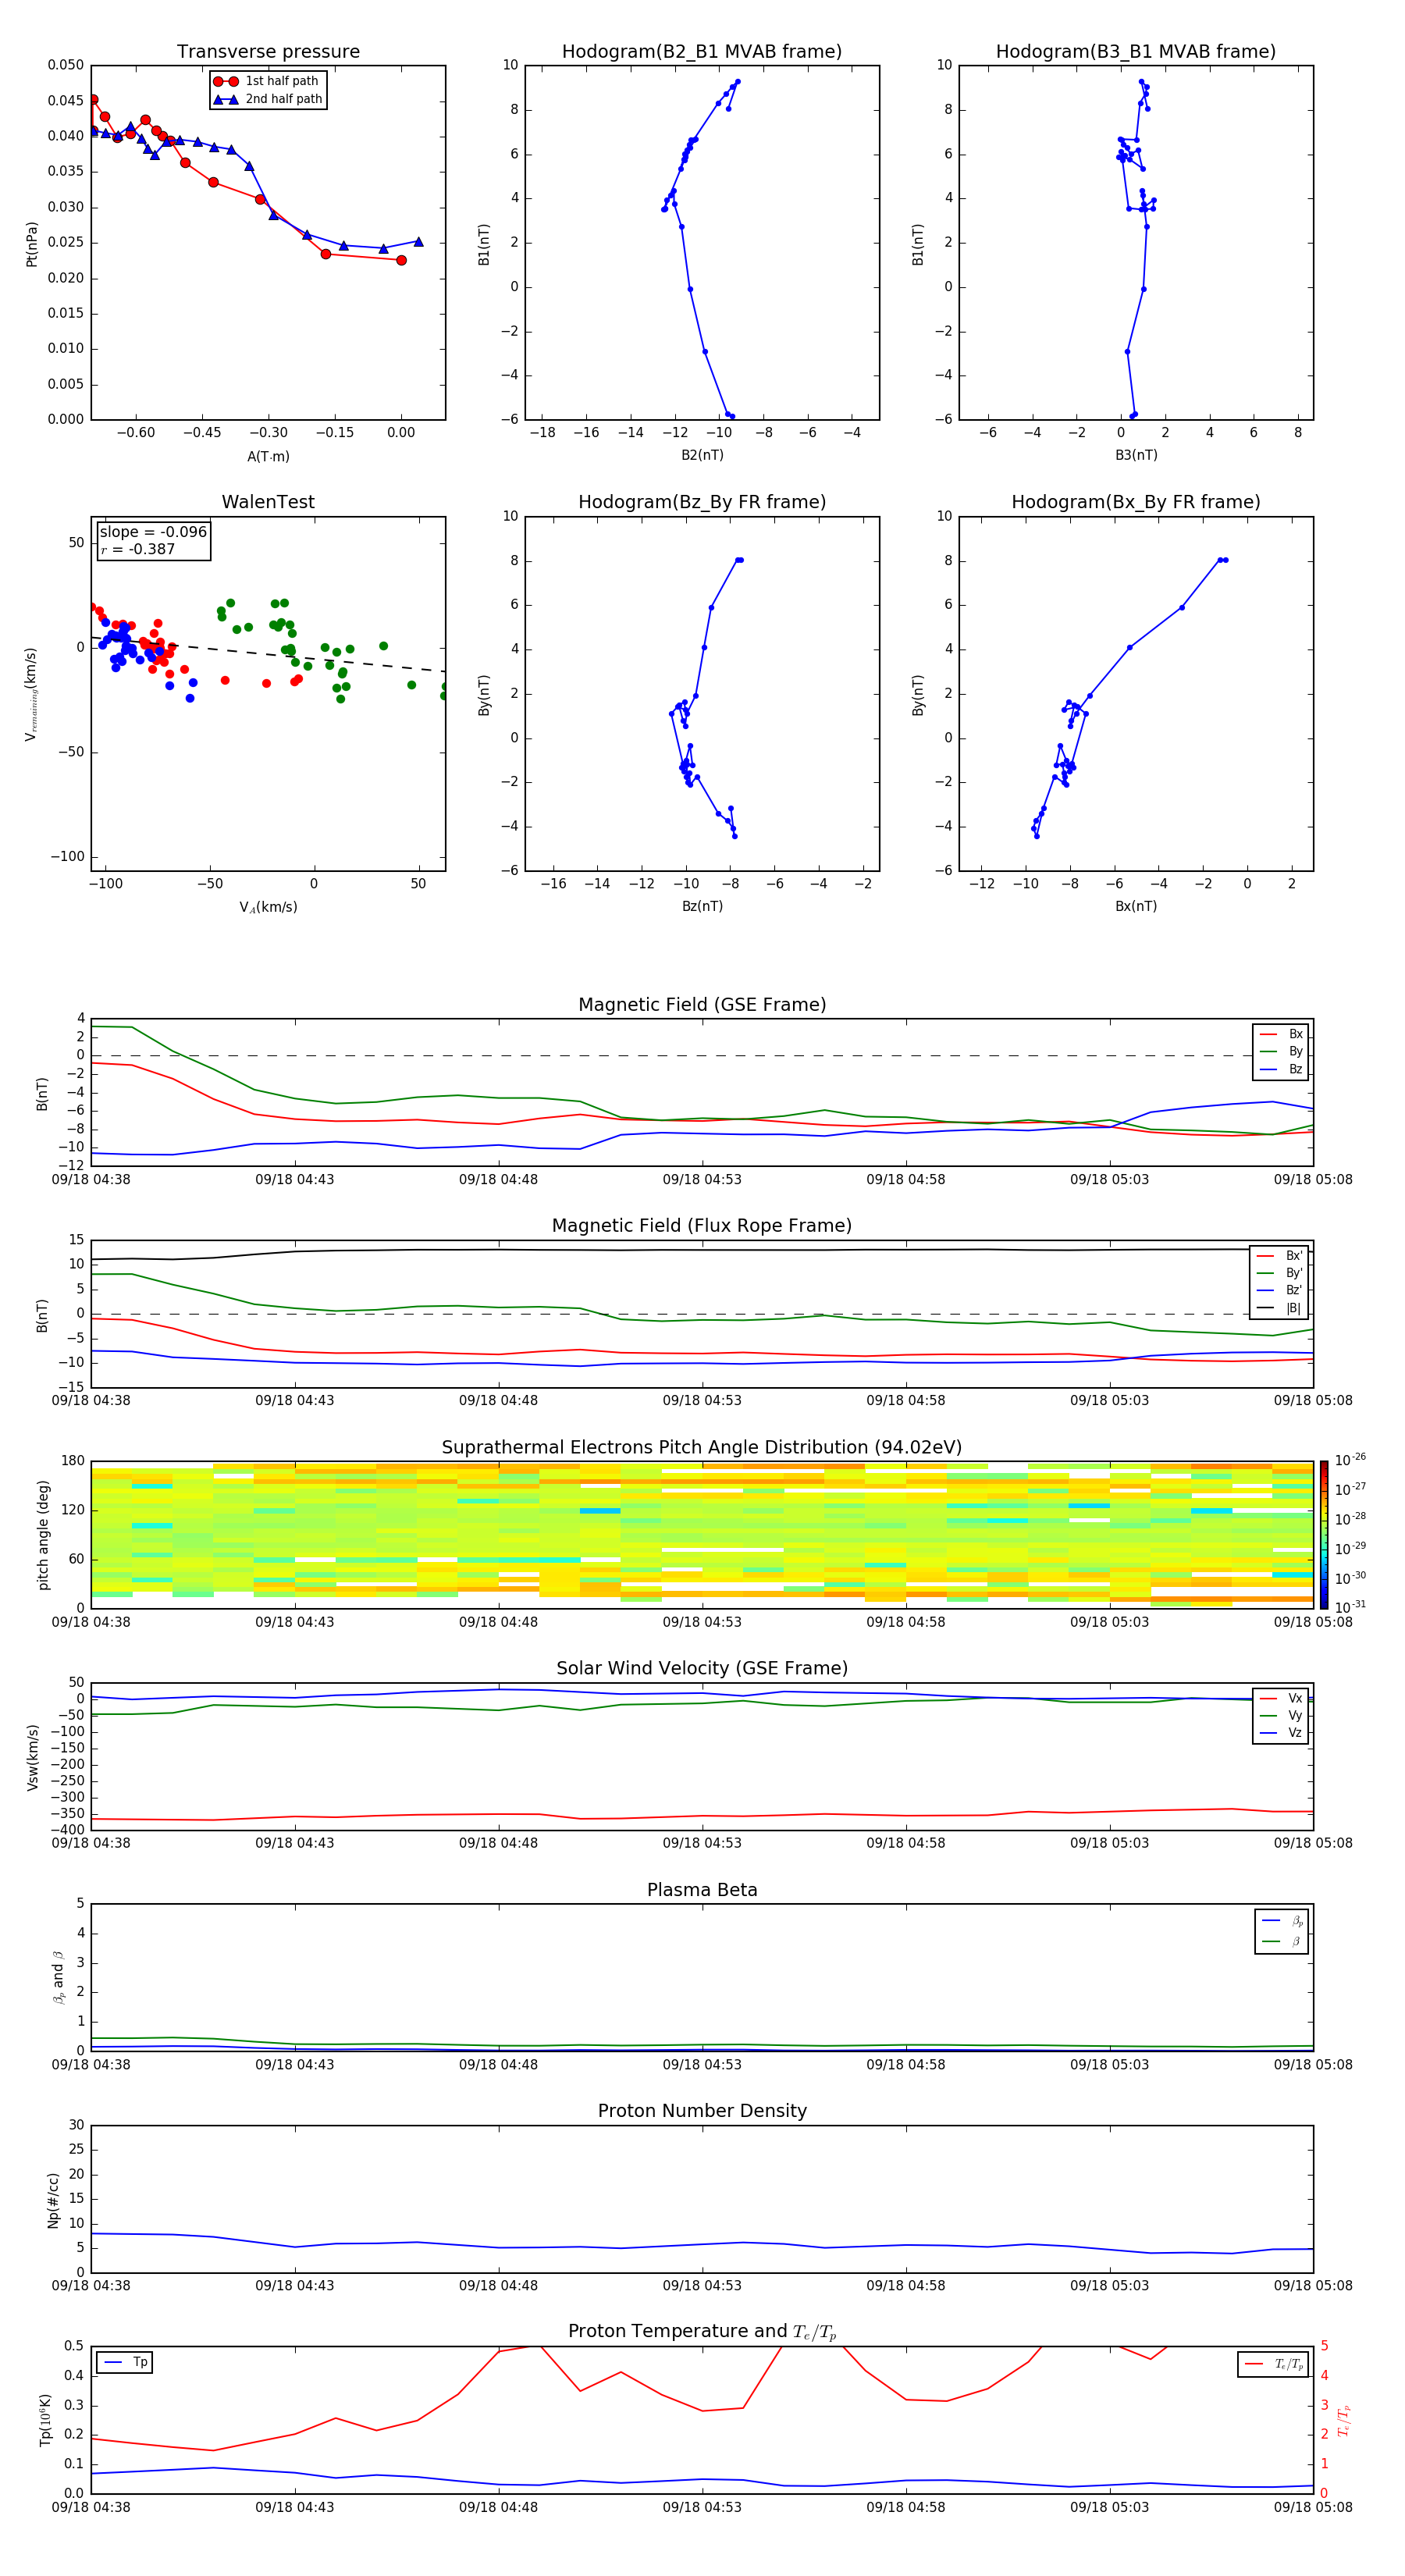Select the "r = -0.387" annotation text
The image size is (1405, 2576).
(138, 549)
